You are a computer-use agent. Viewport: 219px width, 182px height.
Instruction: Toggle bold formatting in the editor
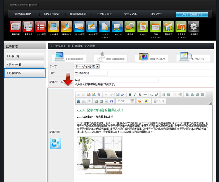click(130, 95)
